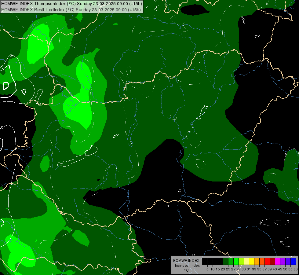Click the BestLiftedIndex title line at top
This screenshot has width=299, height=275.
coord(71,10)
